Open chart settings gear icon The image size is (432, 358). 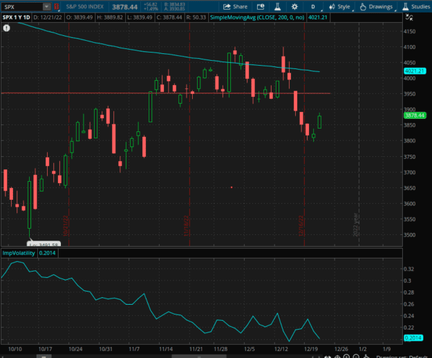tap(294, 7)
